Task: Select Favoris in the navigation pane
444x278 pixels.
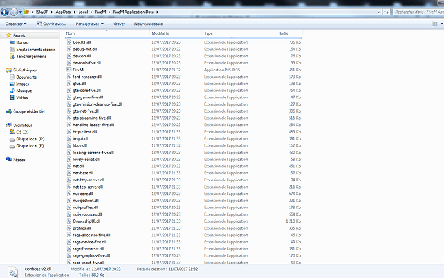Action: coord(19,35)
